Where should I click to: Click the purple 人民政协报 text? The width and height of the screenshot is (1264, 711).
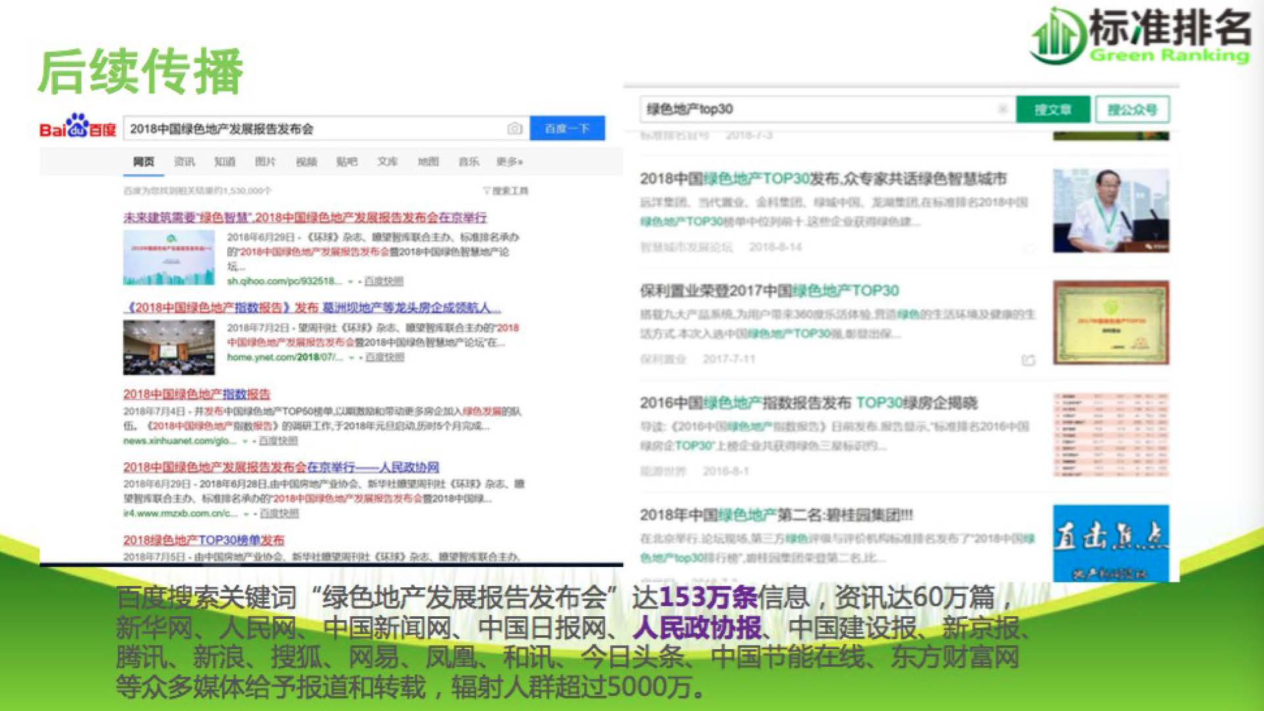697,627
